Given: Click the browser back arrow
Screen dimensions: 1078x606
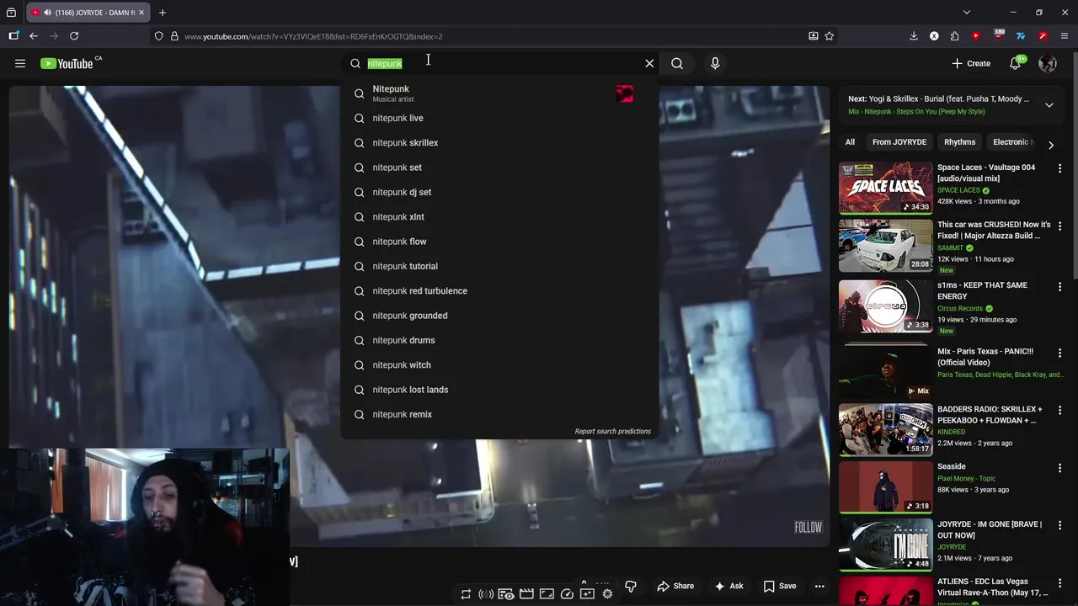Looking at the screenshot, I should tap(34, 36).
